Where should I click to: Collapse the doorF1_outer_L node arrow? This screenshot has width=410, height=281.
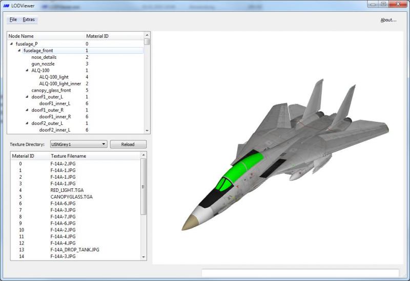coord(27,97)
